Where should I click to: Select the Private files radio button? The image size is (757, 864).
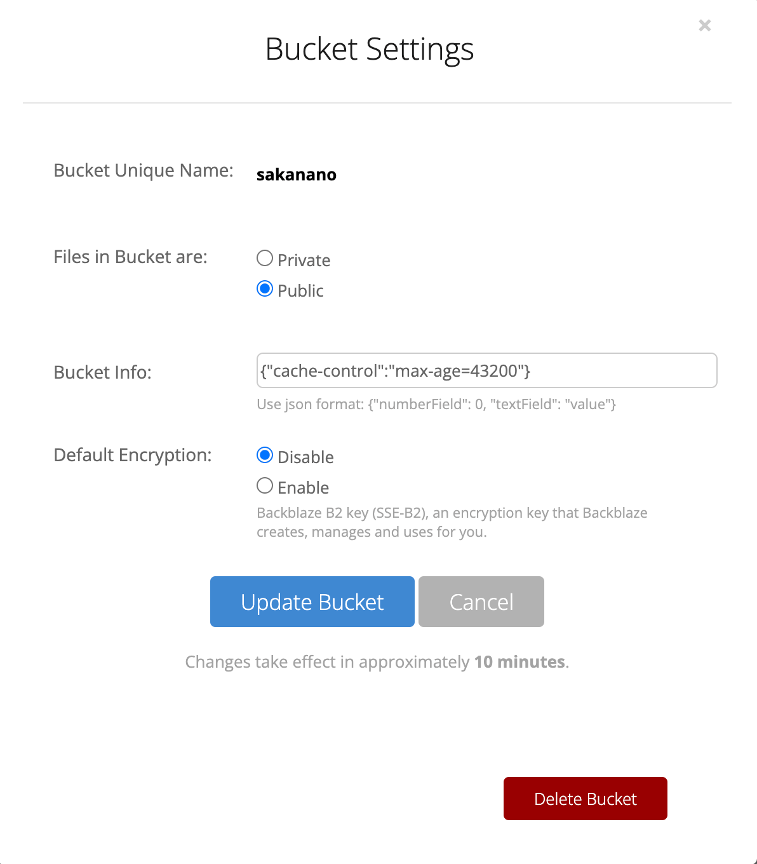(265, 259)
